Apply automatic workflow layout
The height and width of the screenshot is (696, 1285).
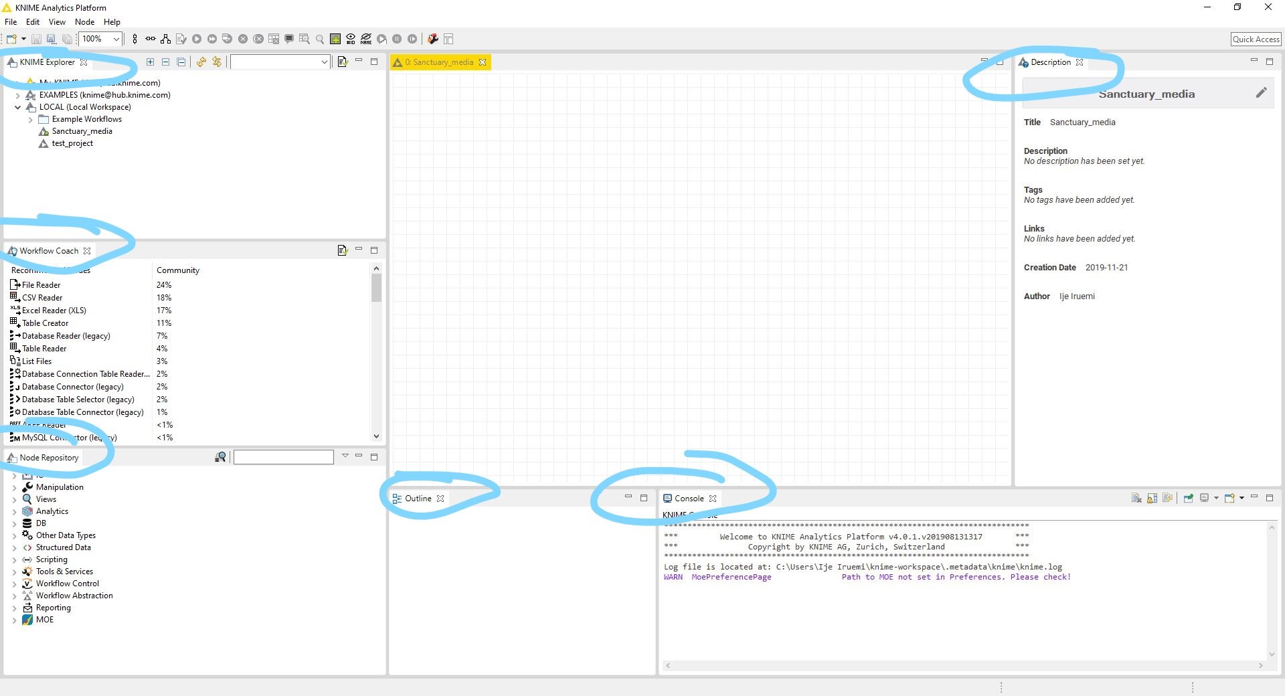click(165, 39)
